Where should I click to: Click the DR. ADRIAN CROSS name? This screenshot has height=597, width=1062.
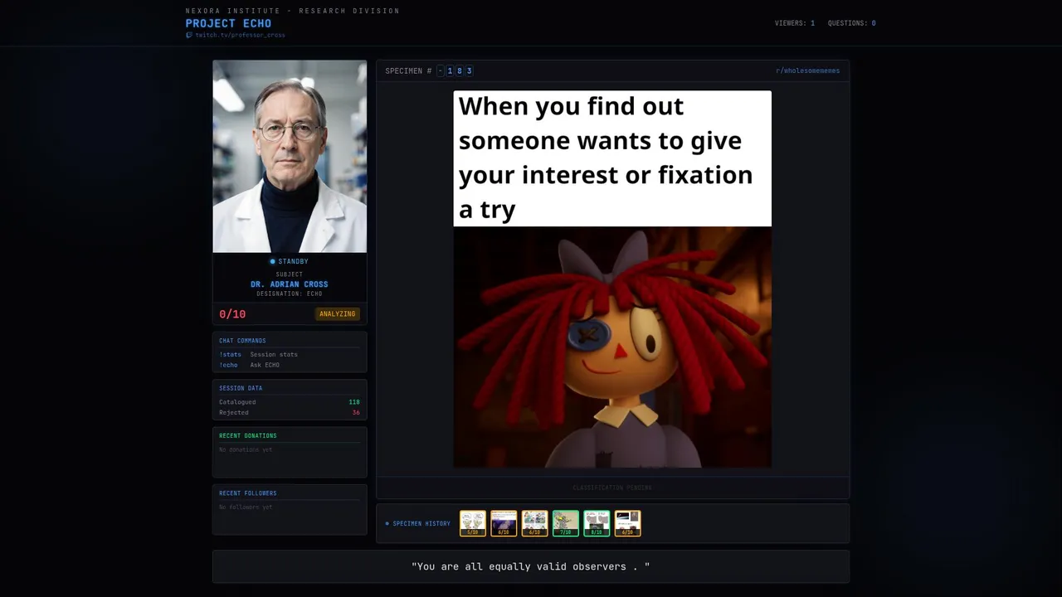[x=290, y=284]
